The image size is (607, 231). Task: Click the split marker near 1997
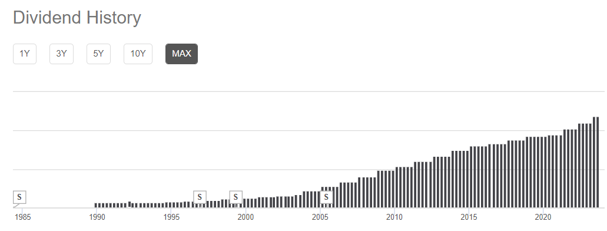coord(200,197)
